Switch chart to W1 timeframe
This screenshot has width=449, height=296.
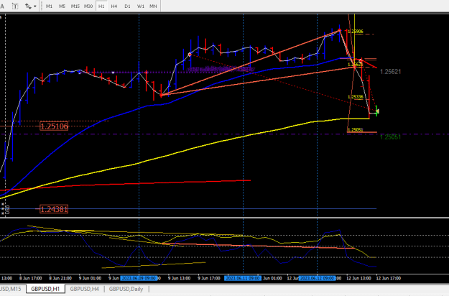click(x=141, y=6)
